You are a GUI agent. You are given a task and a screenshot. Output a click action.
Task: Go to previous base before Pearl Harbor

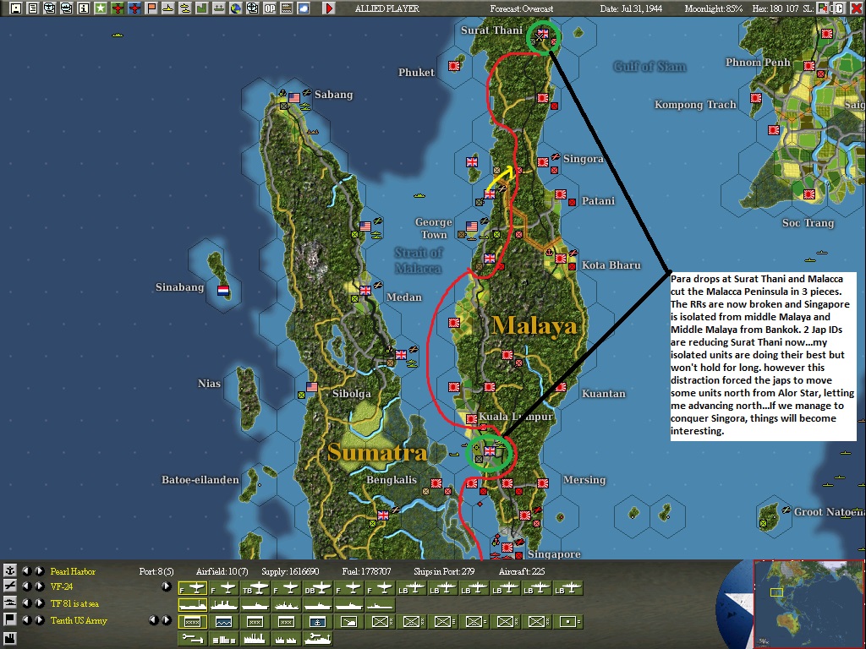(x=26, y=570)
